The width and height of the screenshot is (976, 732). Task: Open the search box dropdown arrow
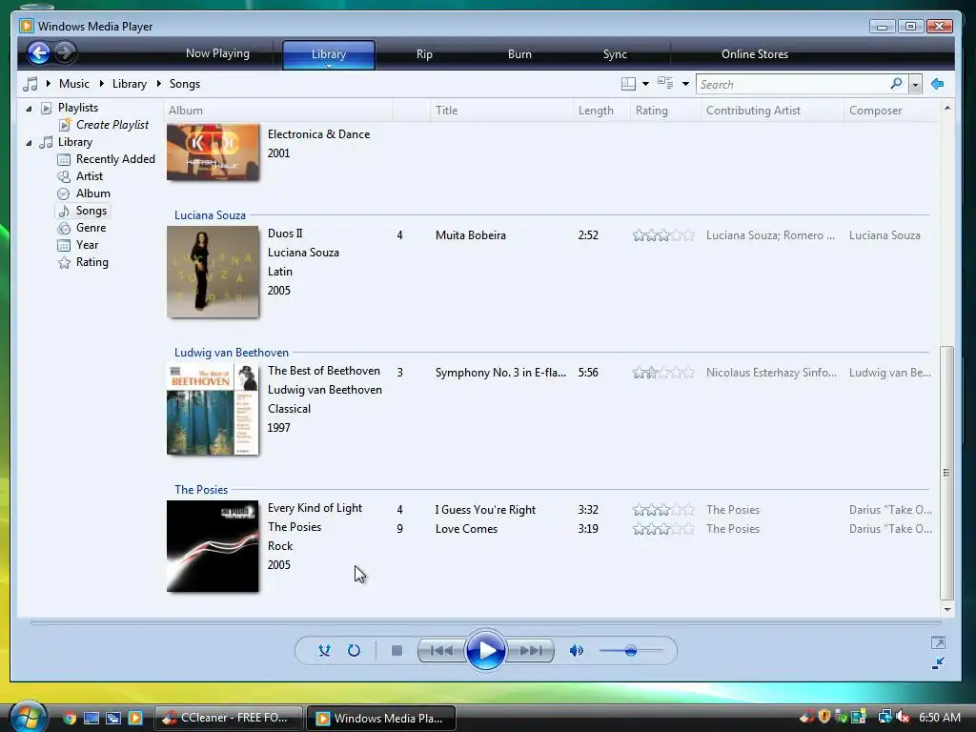coord(915,84)
